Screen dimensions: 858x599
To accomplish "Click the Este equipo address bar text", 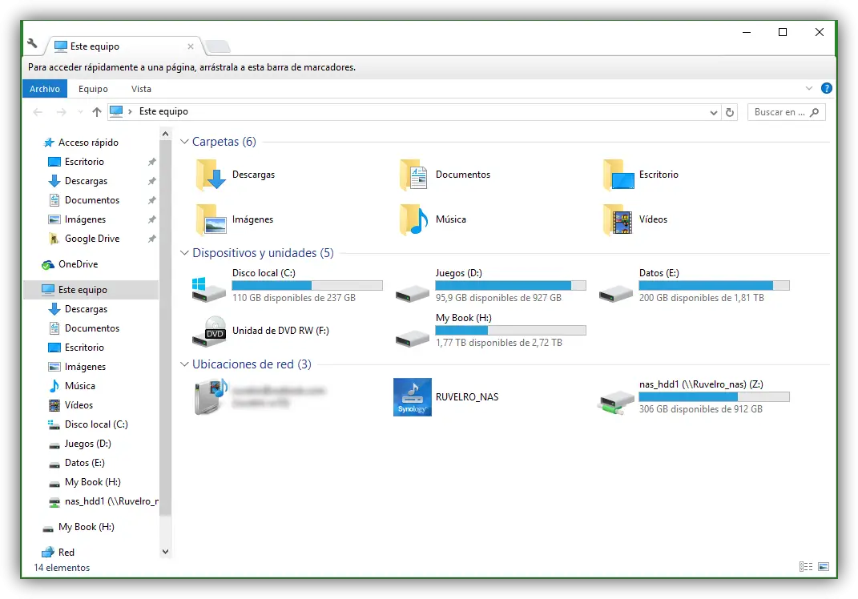I will pyautogui.click(x=163, y=111).
